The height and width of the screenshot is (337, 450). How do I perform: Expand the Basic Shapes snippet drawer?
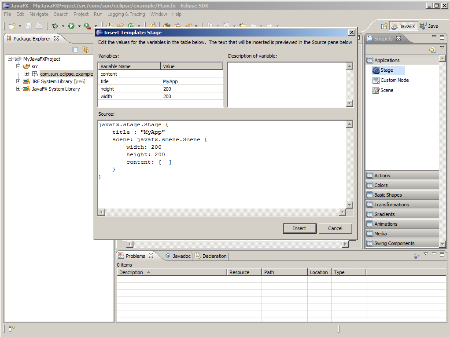[388, 195]
